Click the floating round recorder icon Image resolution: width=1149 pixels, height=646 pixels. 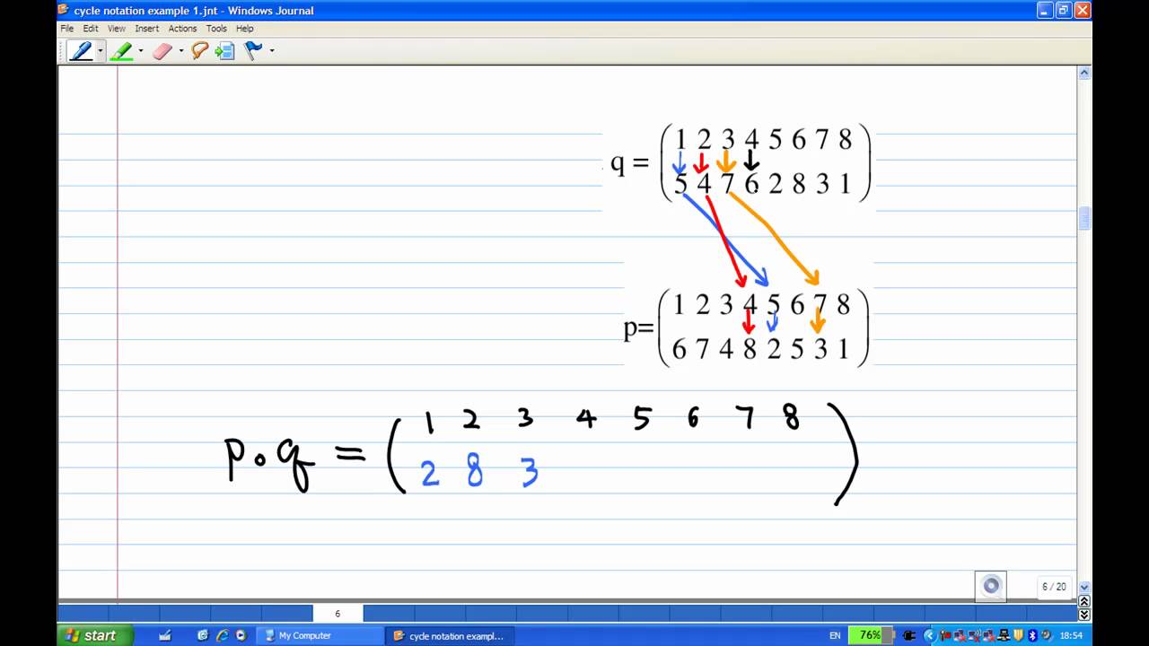[991, 586]
